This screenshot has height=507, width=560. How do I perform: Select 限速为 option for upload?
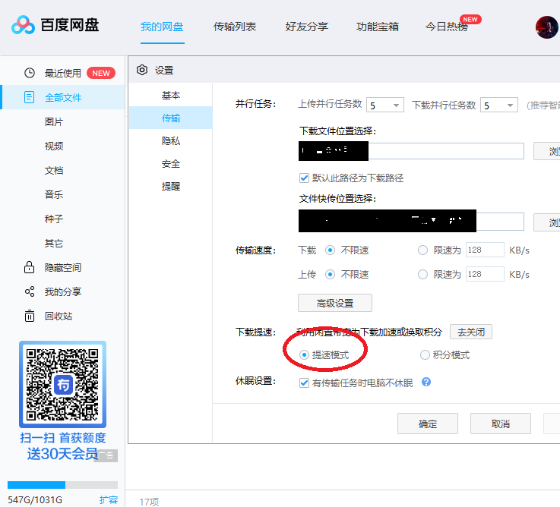coord(422,275)
